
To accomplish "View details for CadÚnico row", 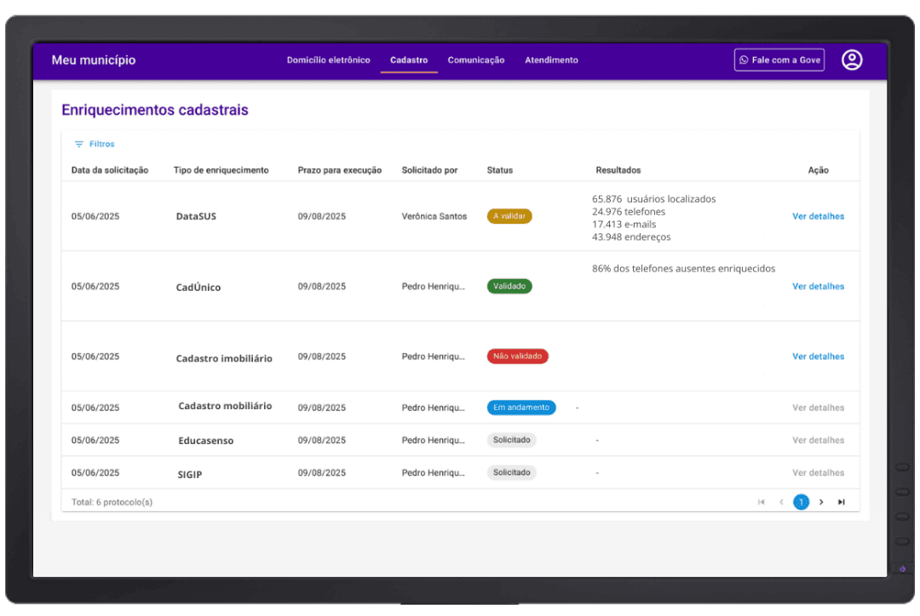I will 818,286.
